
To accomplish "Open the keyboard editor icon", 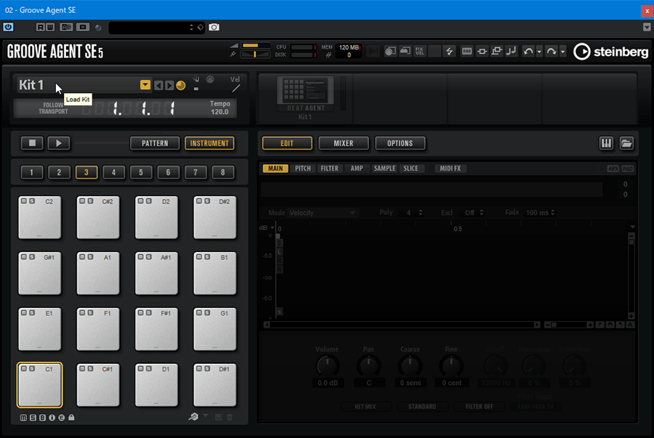I will tap(606, 143).
